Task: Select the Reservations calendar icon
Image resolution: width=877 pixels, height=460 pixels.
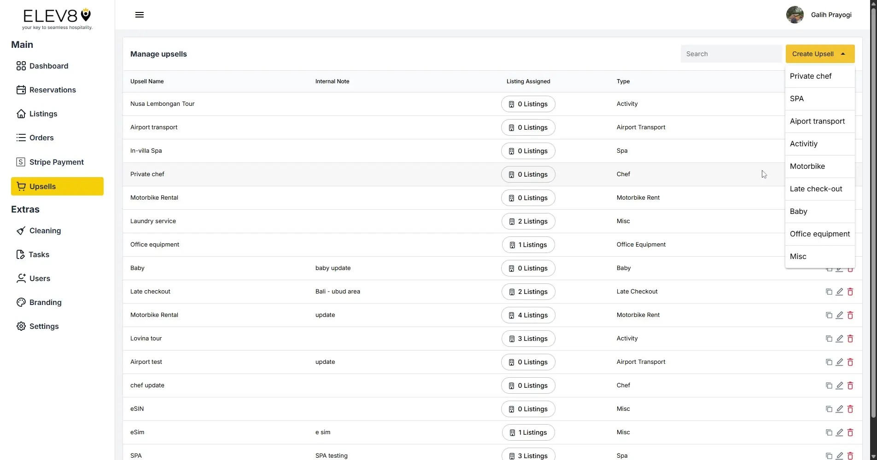Action: [x=21, y=90]
